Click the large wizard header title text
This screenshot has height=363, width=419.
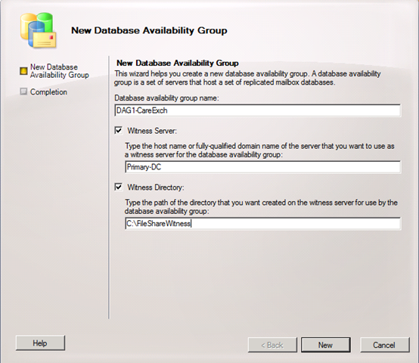(149, 30)
